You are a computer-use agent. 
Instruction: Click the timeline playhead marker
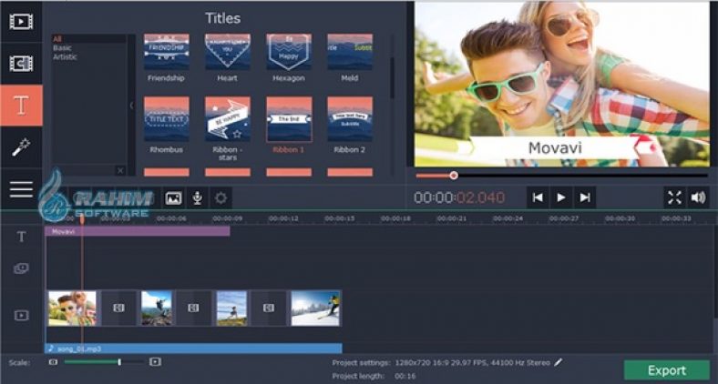tap(82, 219)
